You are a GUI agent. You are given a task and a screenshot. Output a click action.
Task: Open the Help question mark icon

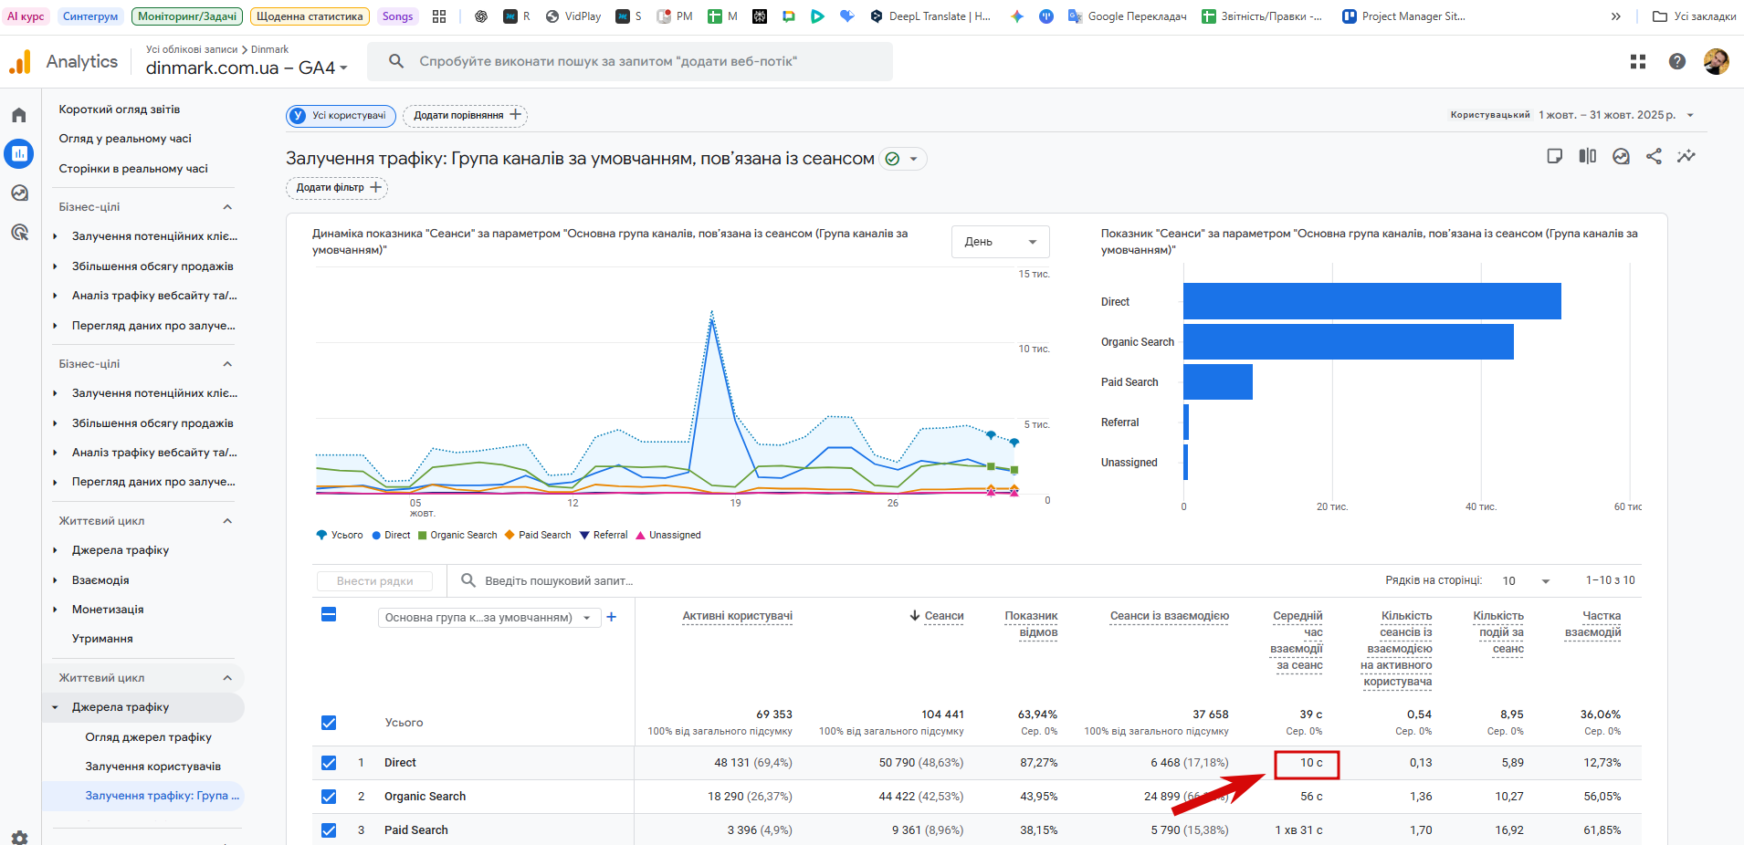(1676, 61)
